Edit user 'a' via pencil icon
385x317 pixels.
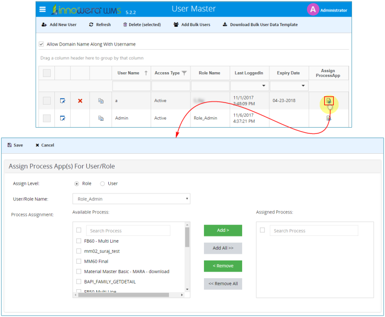pos(63,100)
